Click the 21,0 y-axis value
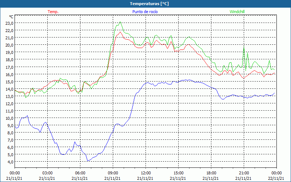The height and width of the screenshot is (182, 291). coord(10,38)
